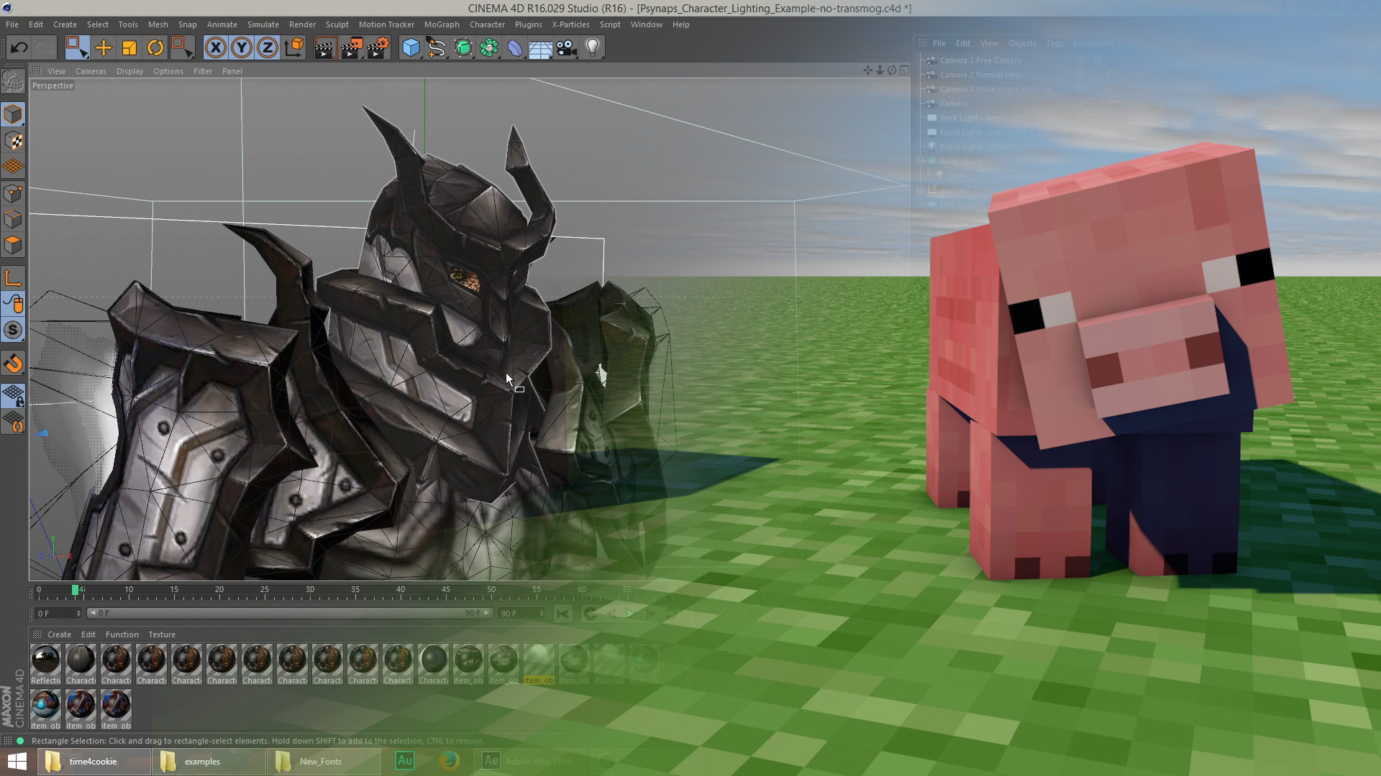Open material manager Texture menu

click(162, 634)
